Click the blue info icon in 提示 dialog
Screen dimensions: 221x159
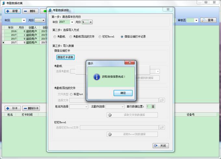(97, 77)
